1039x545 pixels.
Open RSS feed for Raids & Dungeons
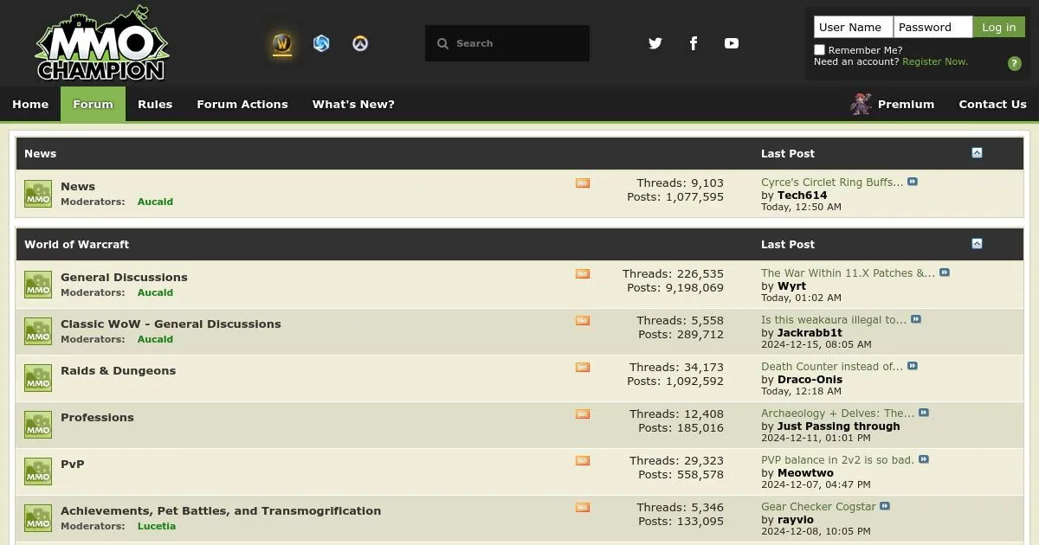coord(583,367)
